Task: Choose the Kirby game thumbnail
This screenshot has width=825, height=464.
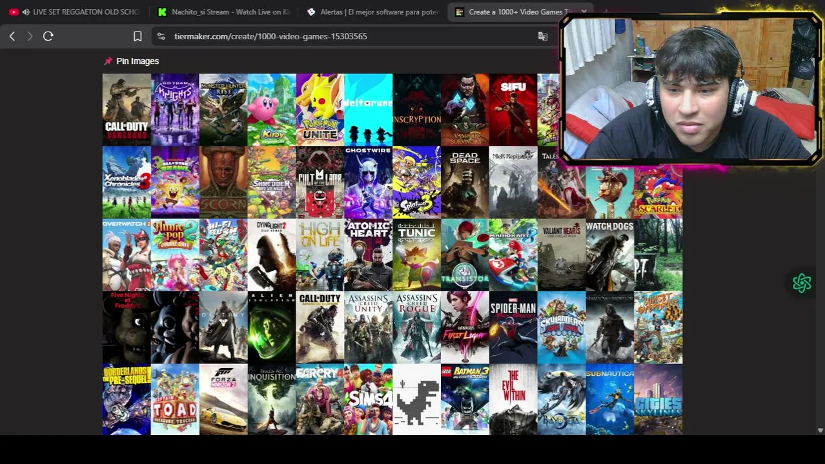Action: click(x=272, y=110)
